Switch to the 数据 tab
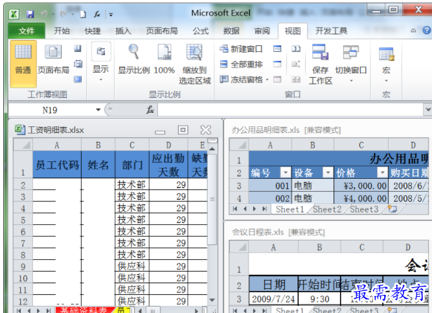 231,31
